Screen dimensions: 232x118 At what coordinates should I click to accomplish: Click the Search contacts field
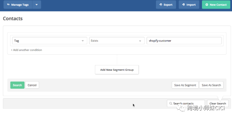click(x=186, y=103)
